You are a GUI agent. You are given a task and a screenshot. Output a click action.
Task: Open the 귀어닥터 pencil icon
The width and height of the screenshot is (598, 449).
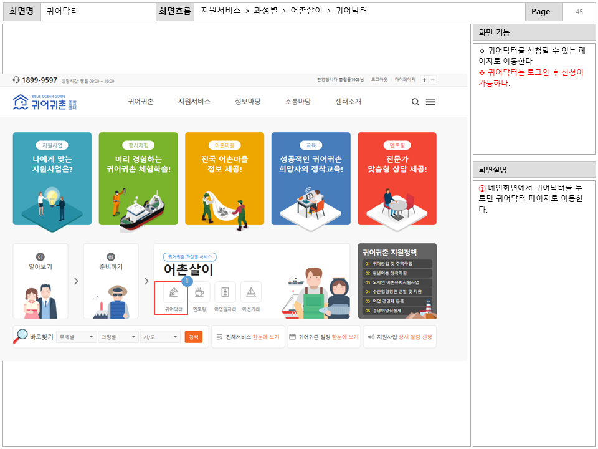173,292
